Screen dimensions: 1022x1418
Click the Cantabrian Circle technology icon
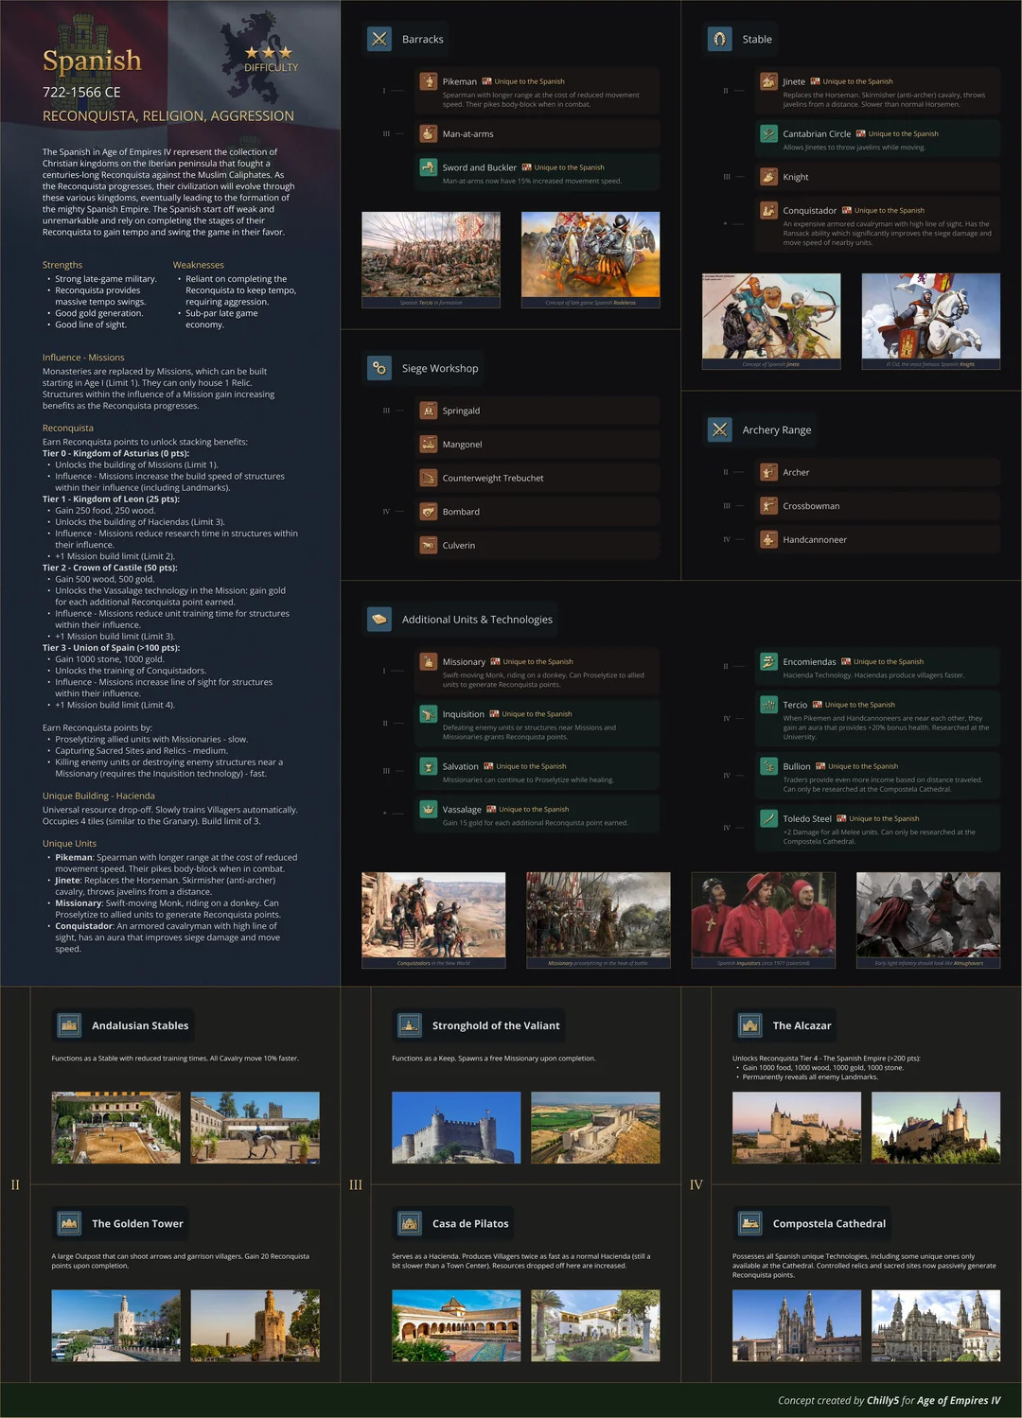768,133
